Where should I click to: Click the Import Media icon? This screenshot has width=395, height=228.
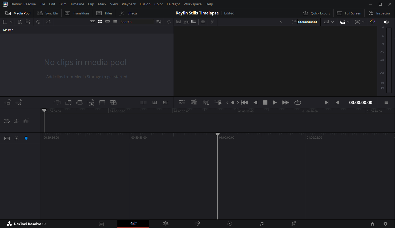(x=20, y=22)
